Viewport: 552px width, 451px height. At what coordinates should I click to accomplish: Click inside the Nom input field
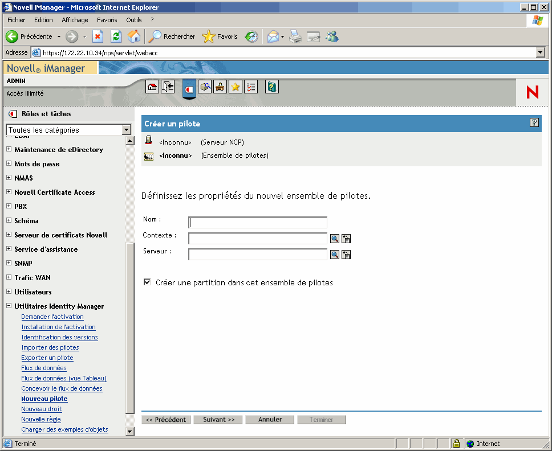click(257, 222)
